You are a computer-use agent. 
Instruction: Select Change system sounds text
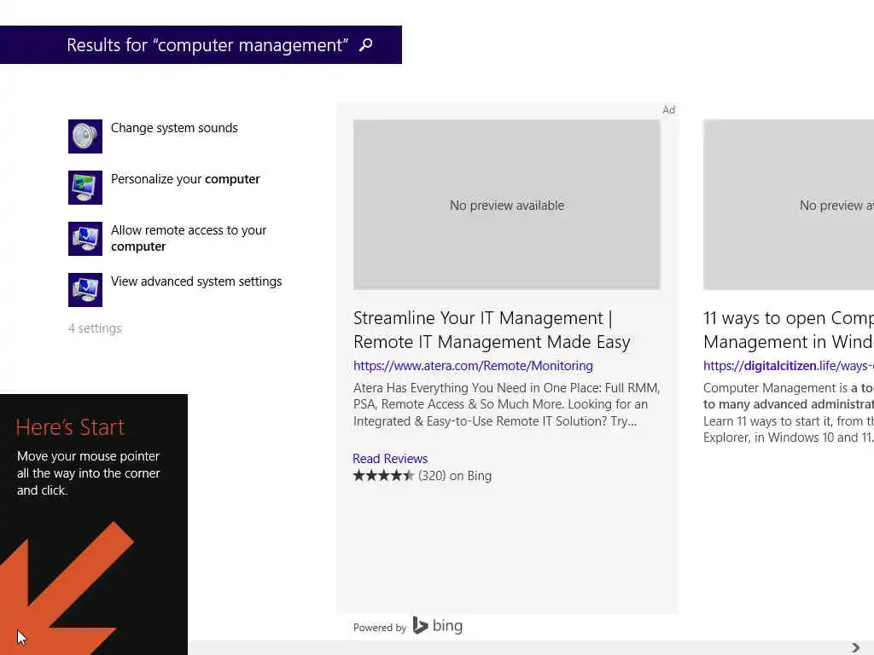(x=174, y=128)
